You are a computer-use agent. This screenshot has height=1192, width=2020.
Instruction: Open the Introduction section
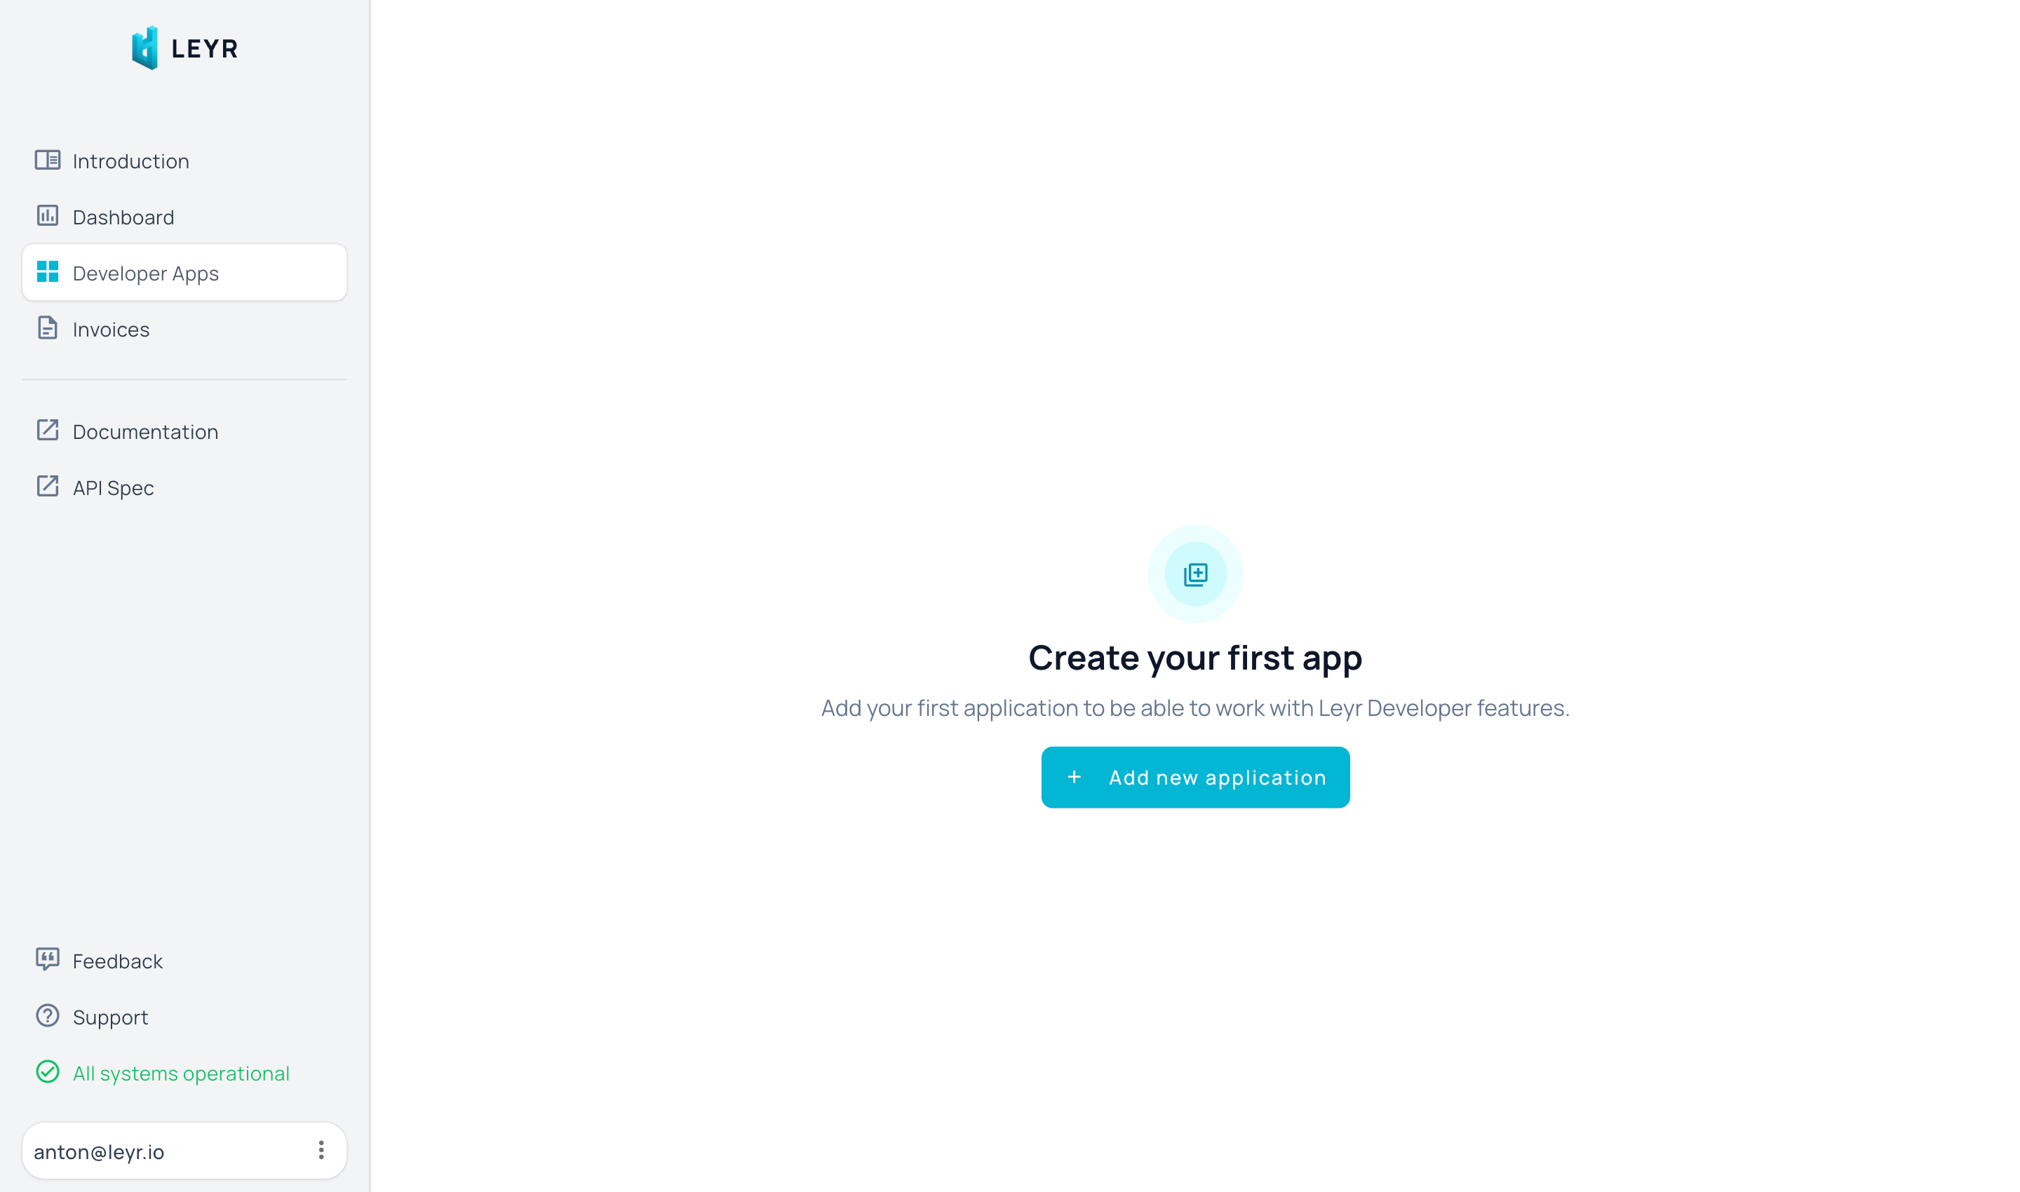130,161
